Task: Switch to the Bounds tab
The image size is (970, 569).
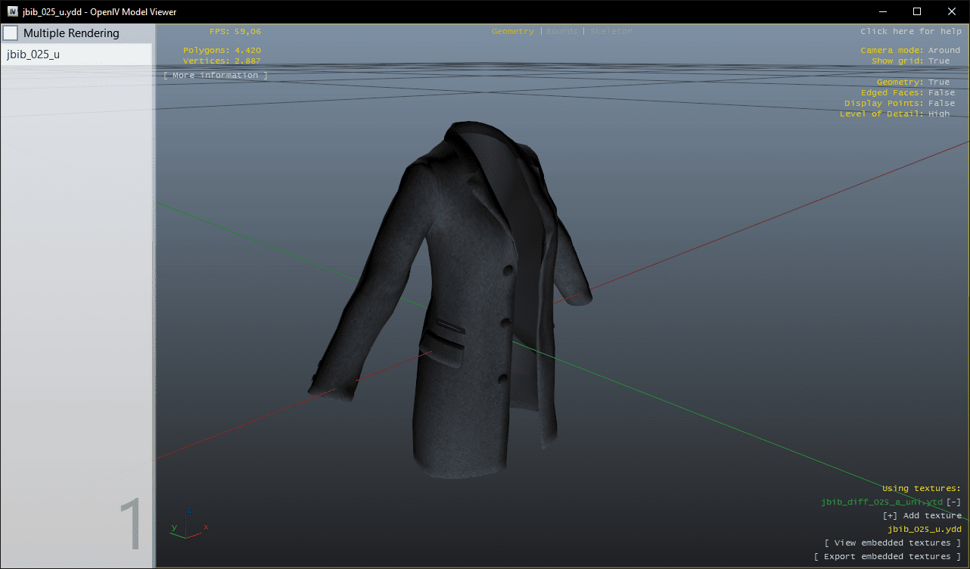Action: click(561, 32)
